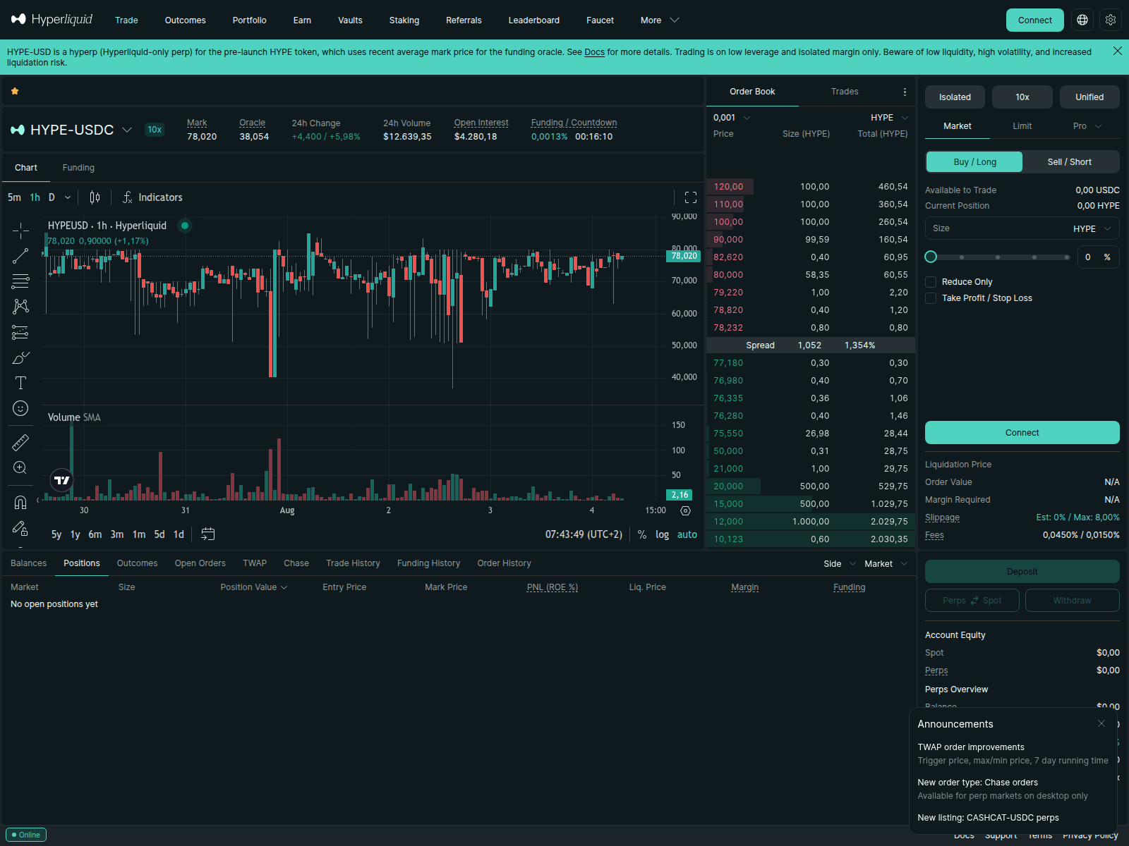The width and height of the screenshot is (1129, 846).
Task: Toggle auto scale on chart
Action: (687, 534)
